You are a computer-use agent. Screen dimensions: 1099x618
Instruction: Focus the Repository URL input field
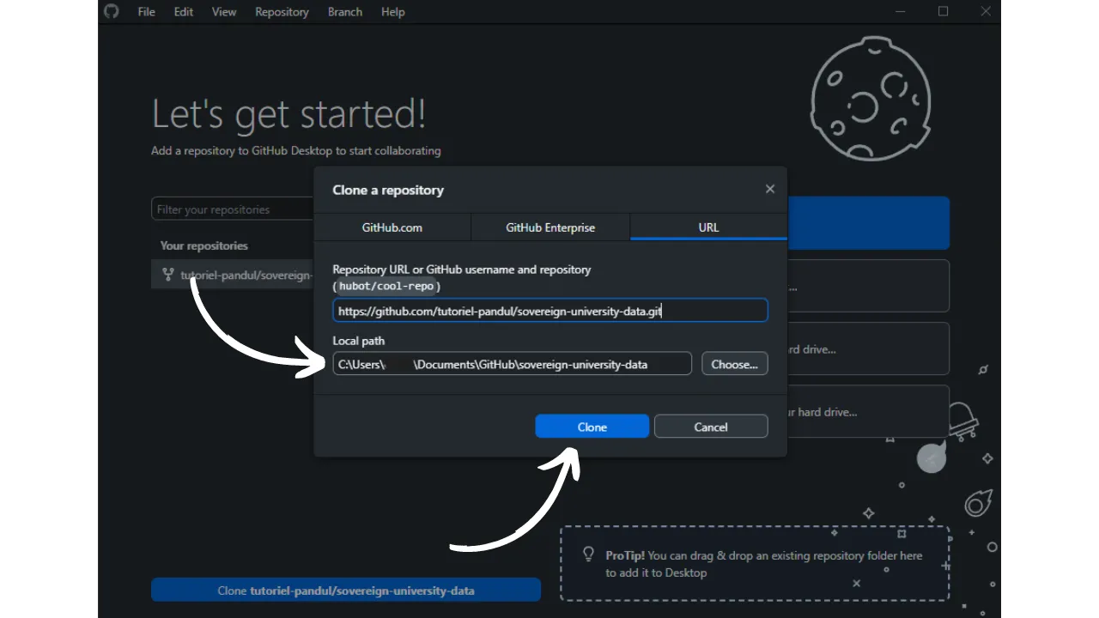pyautogui.click(x=550, y=311)
